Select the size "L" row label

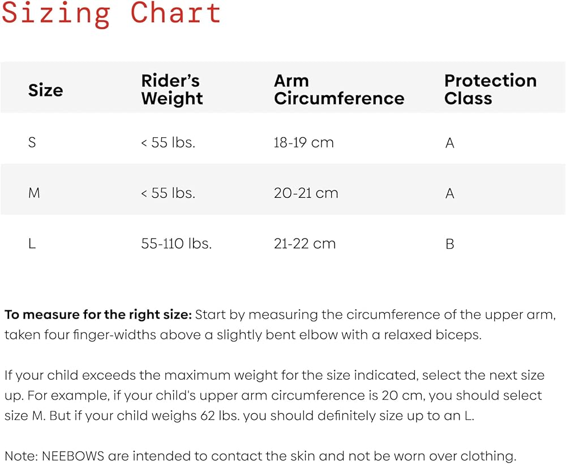(32, 244)
